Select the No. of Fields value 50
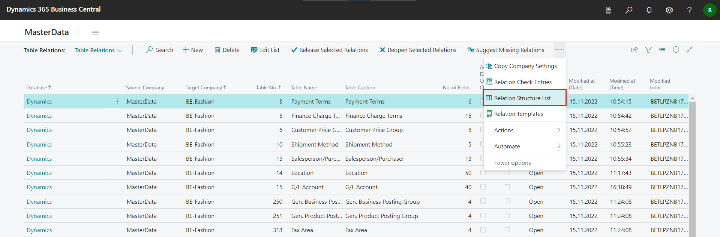This screenshot has height=237, width=720. click(468, 173)
